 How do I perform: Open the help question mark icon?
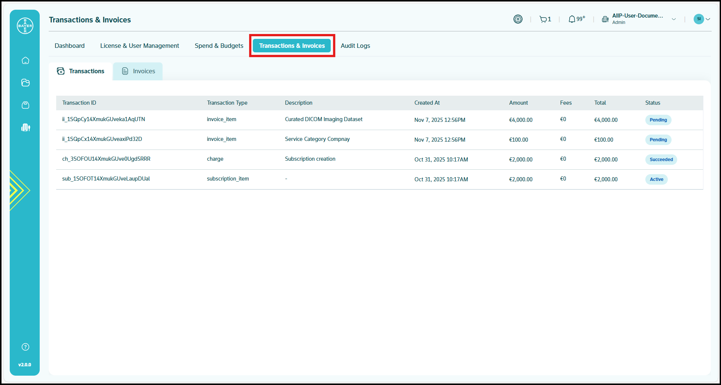click(25, 347)
